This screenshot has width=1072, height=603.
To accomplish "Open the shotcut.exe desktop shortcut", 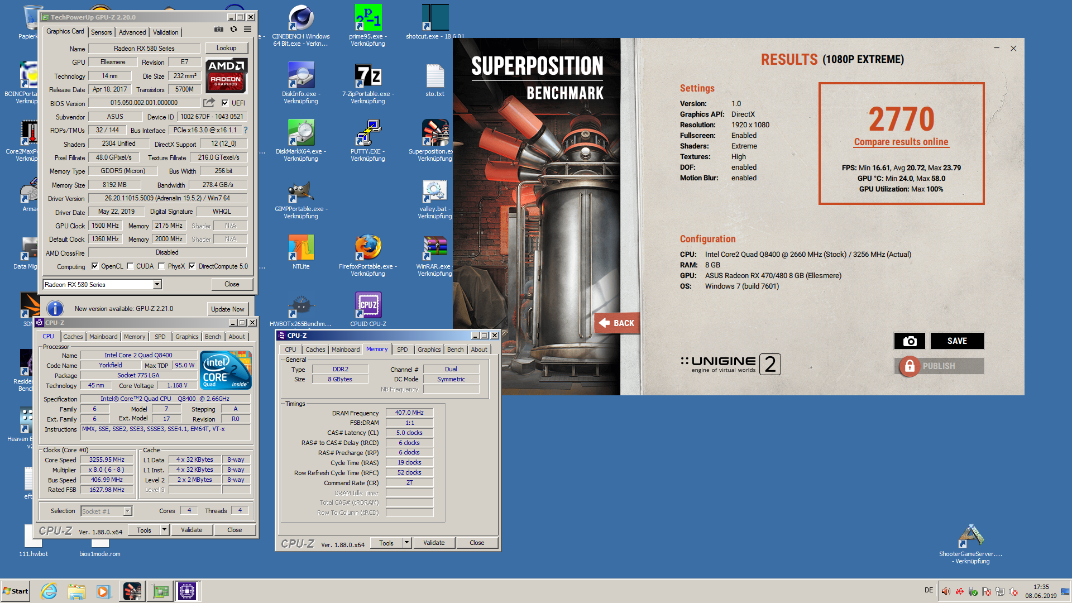I will click(435, 22).
